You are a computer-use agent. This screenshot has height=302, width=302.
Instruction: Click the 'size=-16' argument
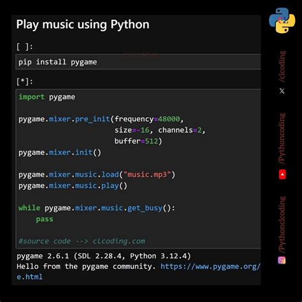coord(132,130)
